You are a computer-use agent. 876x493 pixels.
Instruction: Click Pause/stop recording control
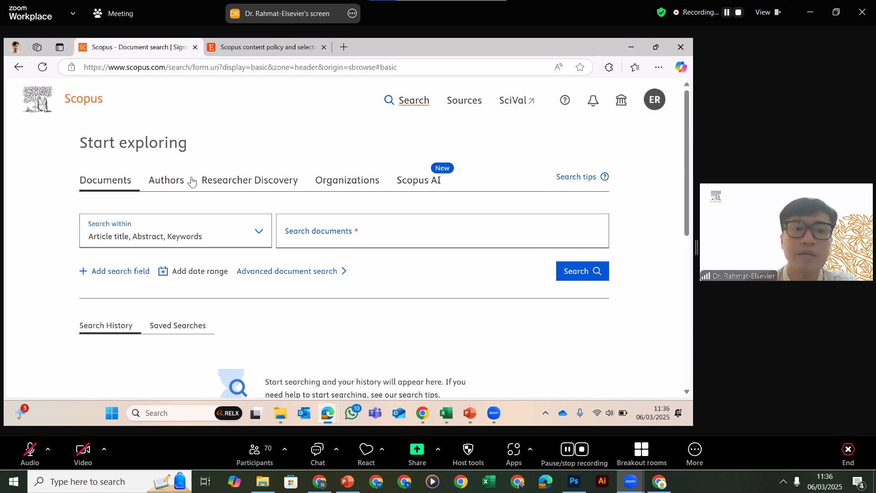click(x=574, y=454)
